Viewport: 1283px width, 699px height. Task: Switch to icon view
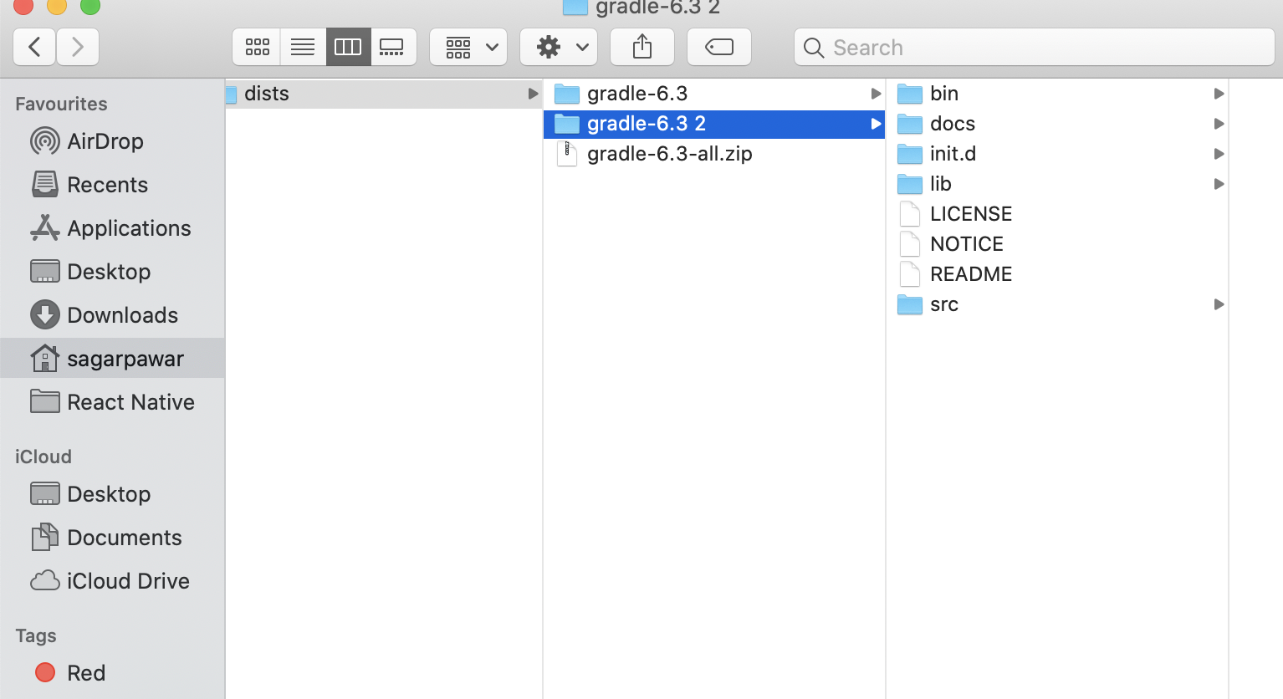pyautogui.click(x=257, y=47)
